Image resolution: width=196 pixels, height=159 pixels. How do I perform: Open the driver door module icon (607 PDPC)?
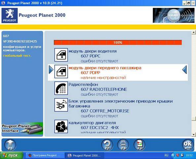[x=61, y=55]
